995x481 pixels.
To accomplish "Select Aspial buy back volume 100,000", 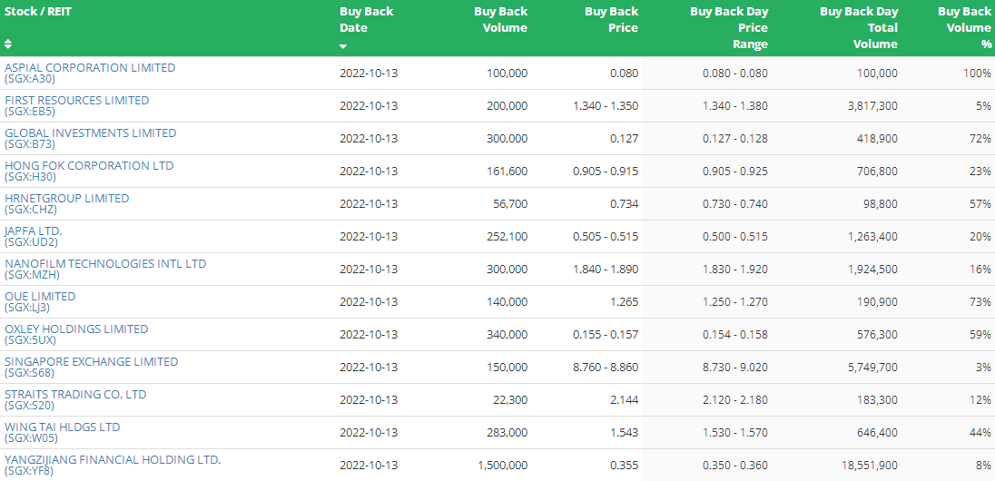I will (507, 73).
